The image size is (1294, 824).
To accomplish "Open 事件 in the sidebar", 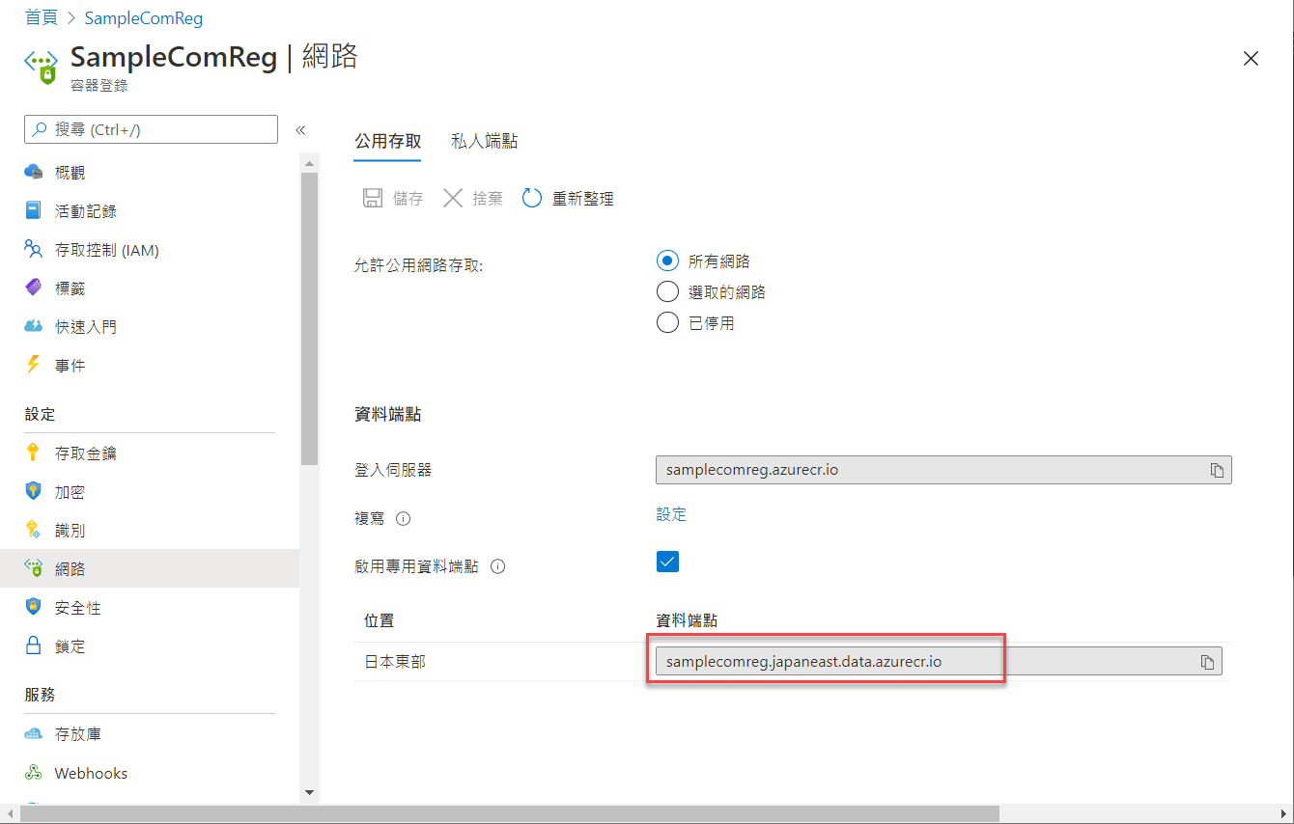I will pyautogui.click(x=150, y=365).
